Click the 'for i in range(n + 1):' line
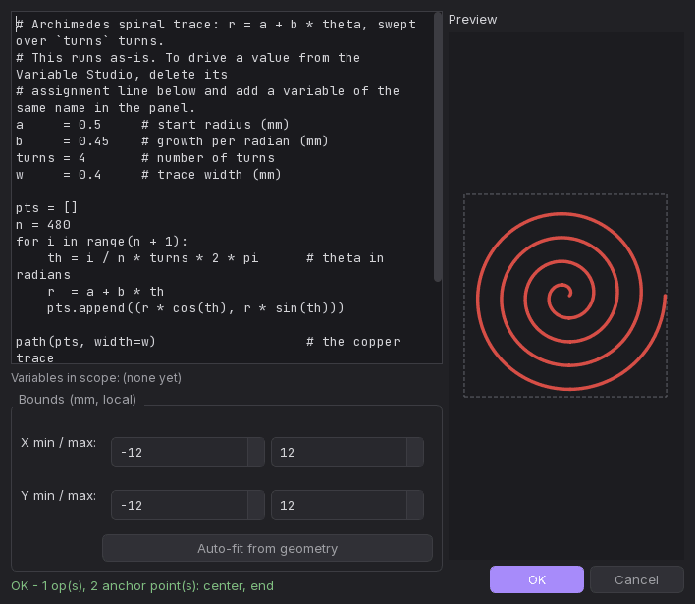The width and height of the screenshot is (695, 604). coord(101,242)
